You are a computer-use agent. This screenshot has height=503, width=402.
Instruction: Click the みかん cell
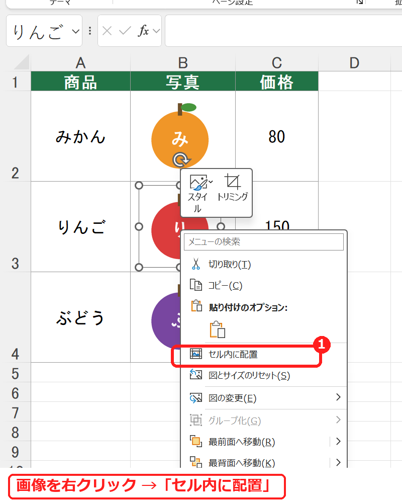(80, 136)
